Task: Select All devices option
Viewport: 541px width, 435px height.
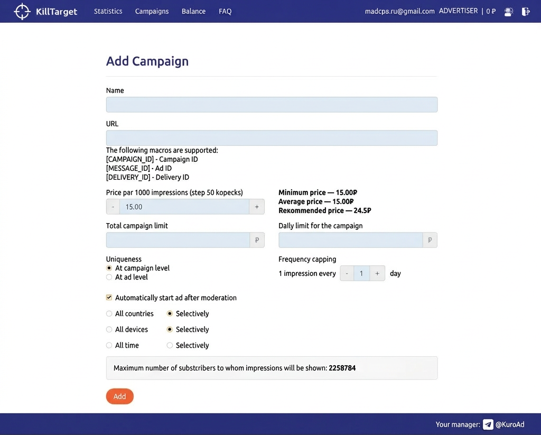Action: pos(109,330)
